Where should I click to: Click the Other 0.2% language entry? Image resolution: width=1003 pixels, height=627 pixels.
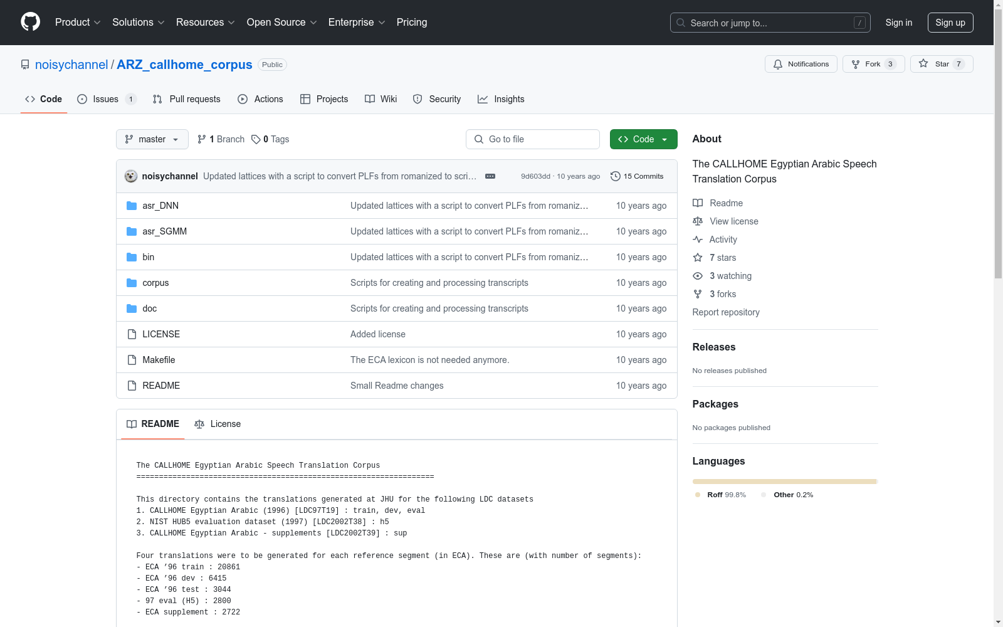pyautogui.click(x=787, y=495)
